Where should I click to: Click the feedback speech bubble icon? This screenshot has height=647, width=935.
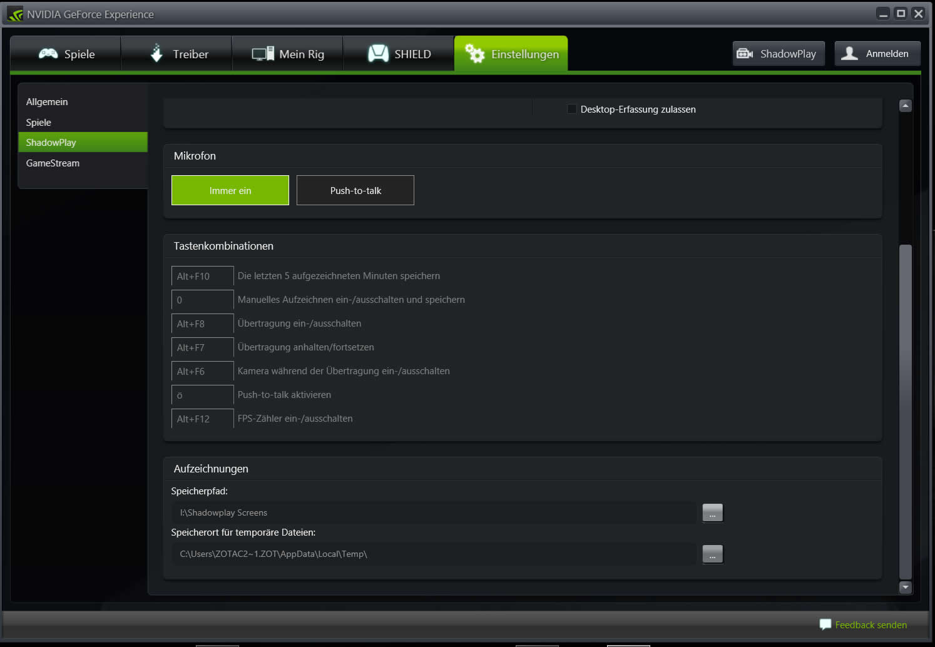coord(825,624)
